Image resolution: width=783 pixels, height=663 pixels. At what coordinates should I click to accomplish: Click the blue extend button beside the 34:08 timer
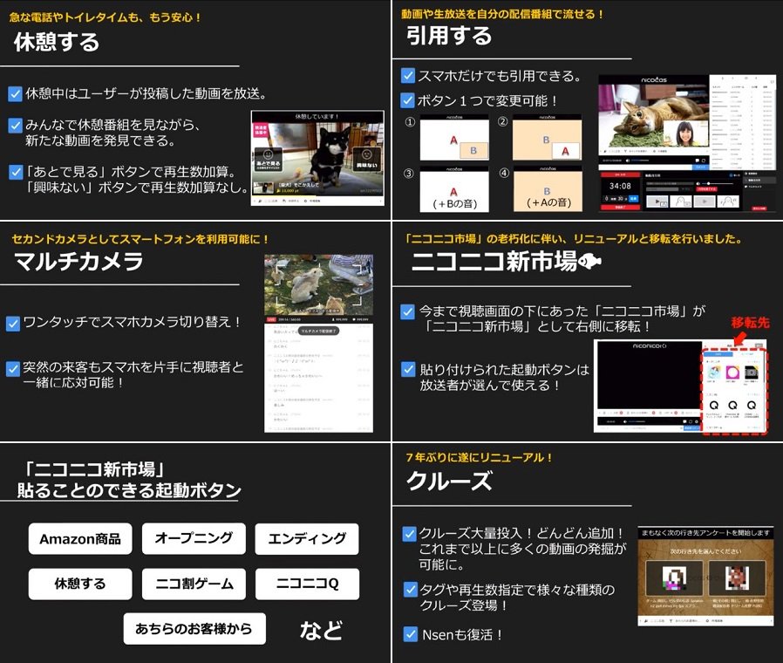click(634, 198)
